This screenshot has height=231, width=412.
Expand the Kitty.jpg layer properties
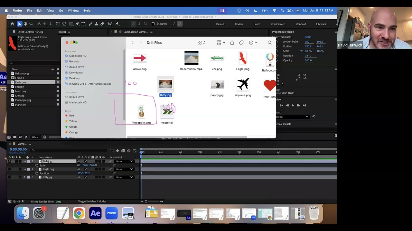point(25,177)
